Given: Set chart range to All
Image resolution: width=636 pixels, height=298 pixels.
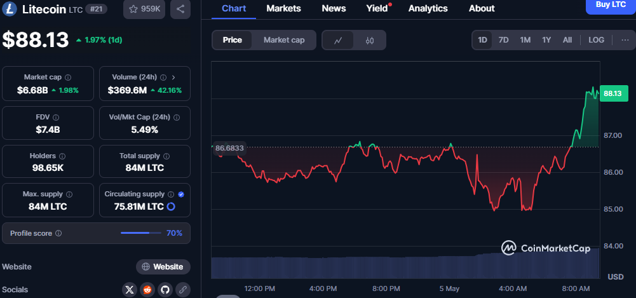Looking at the screenshot, I should click(567, 40).
